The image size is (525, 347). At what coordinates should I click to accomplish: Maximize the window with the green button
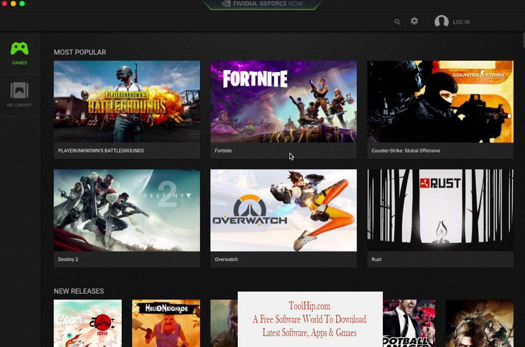pos(22,3)
